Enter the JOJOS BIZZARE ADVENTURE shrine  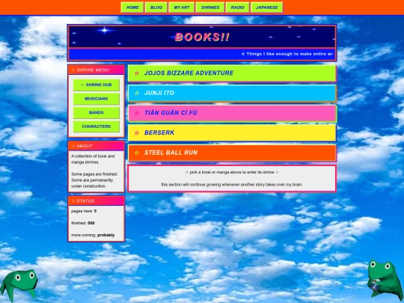coord(232,73)
